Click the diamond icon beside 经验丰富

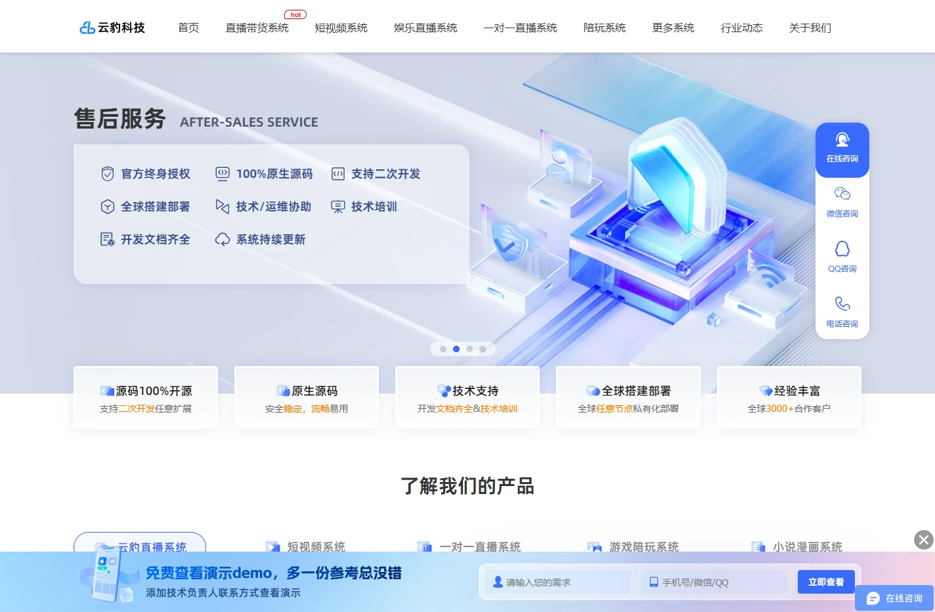point(766,391)
